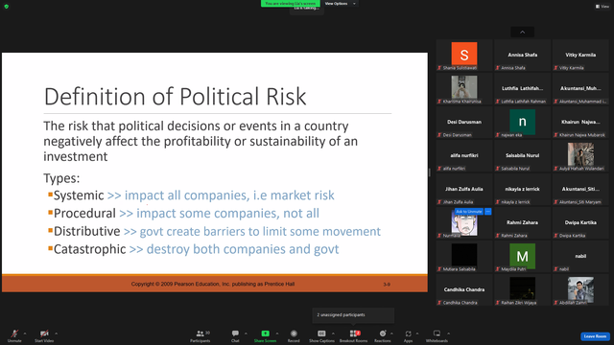Open the View menu at top right
Screen dimensions: 614x345
tap(602, 7)
